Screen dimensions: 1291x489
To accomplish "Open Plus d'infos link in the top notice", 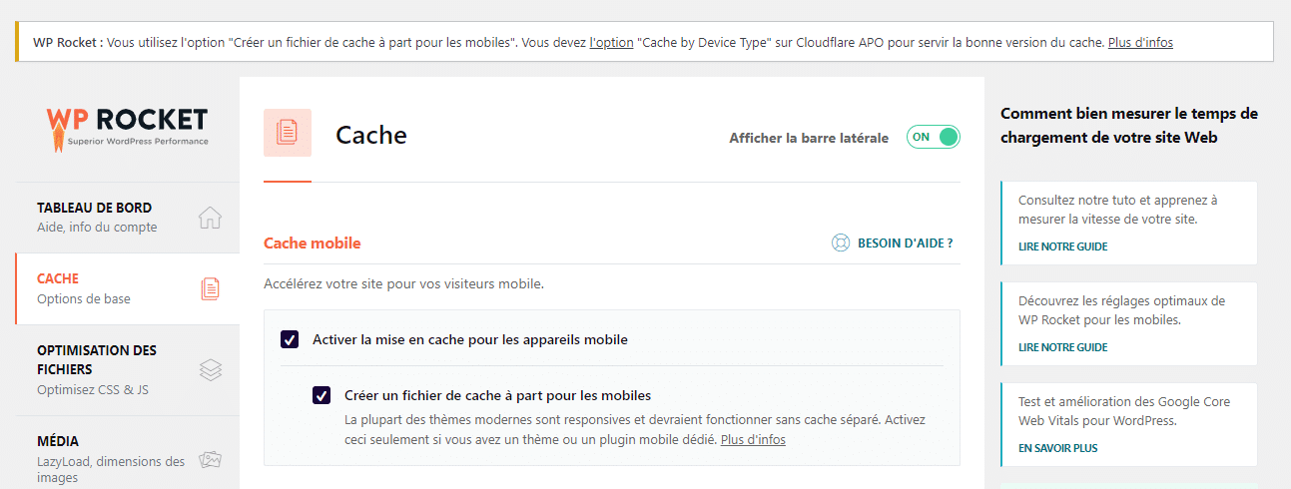I will point(1140,43).
